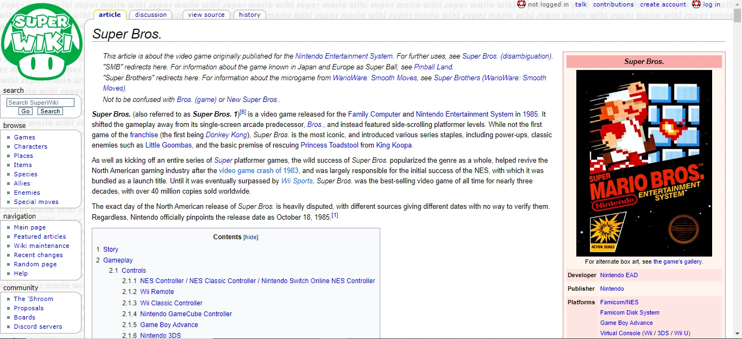
Task: Open the Wiki maintenance link
Action: [42, 246]
